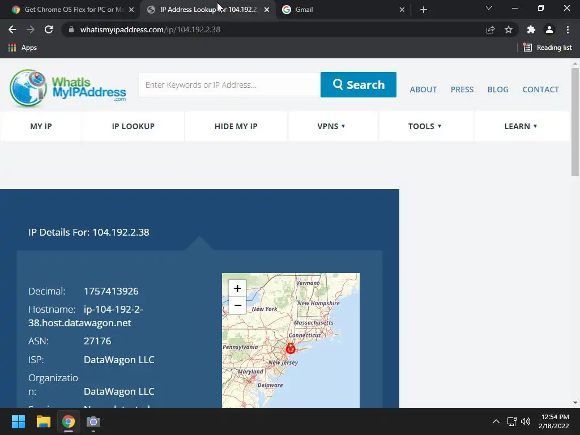Open the camera app in taskbar
This screenshot has width=580, height=435.
point(93,421)
